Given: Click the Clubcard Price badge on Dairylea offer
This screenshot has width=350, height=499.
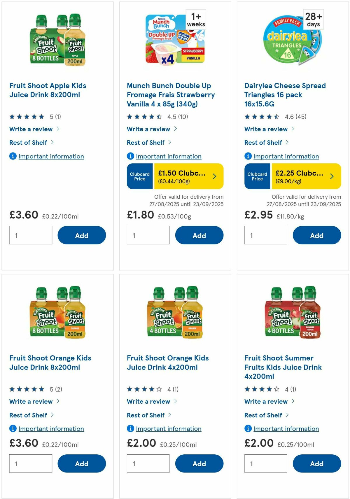Looking at the screenshot, I should click(257, 176).
